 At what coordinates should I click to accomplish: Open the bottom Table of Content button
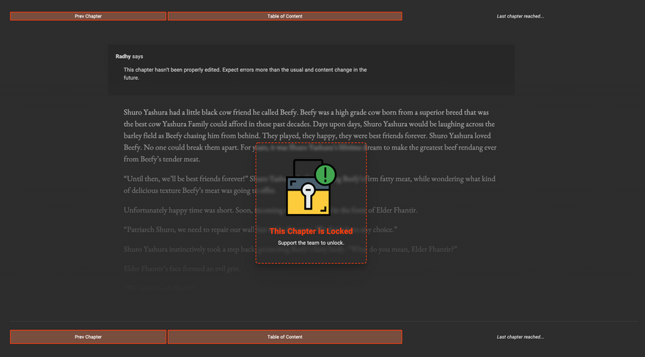pyautogui.click(x=284, y=336)
